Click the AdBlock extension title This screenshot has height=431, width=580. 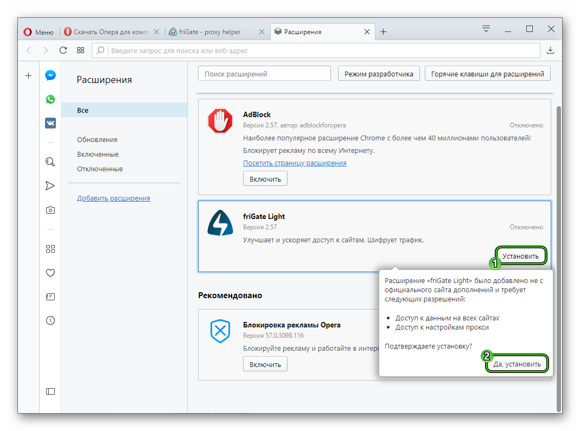257,114
